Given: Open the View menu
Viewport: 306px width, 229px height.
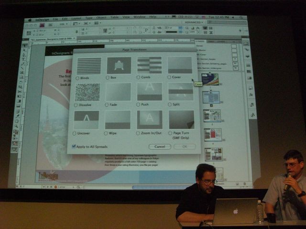Looking at the screenshot, I should pos(126,17).
